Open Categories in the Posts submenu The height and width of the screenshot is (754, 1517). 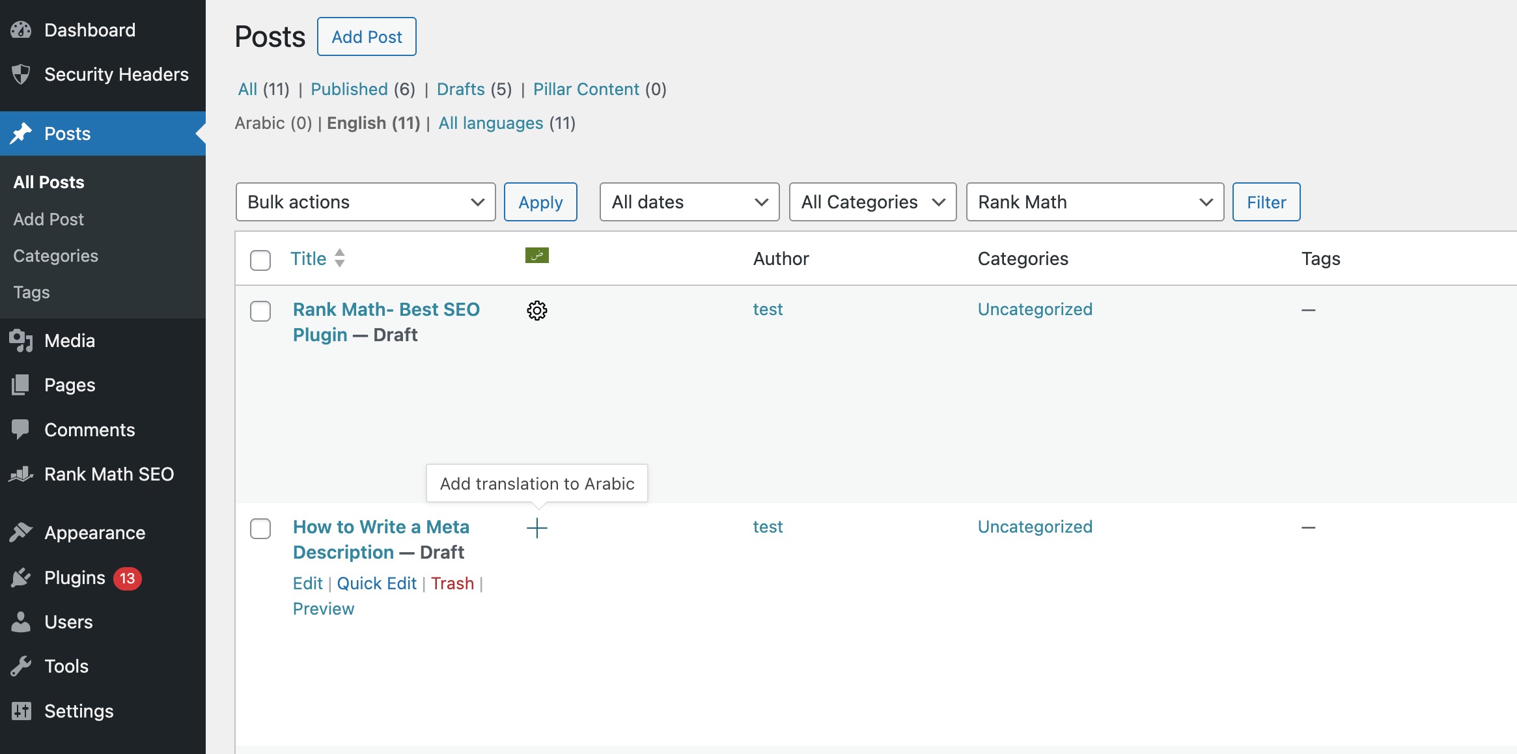56,256
